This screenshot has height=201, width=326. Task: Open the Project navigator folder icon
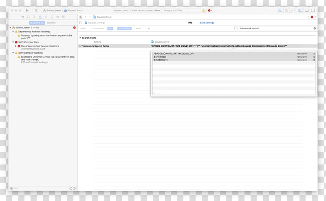pyautogui.click(x=22, y=17)
